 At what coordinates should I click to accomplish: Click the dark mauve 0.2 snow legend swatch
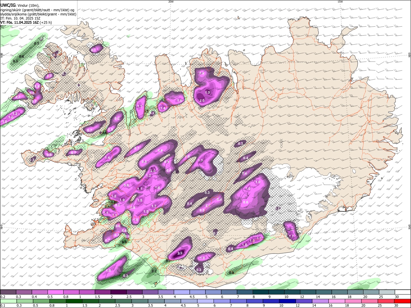point(8,292)
